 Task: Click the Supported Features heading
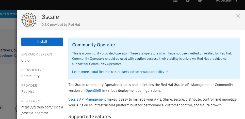click(90, 117)
